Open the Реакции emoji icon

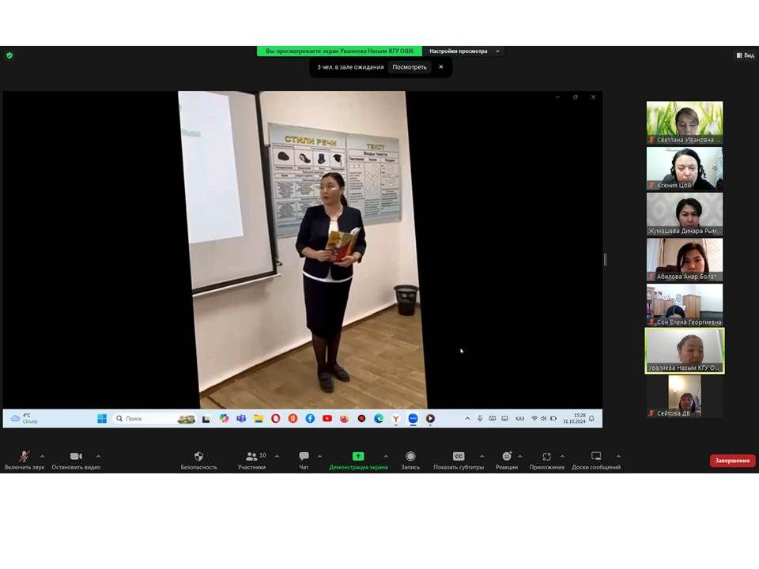507,457
